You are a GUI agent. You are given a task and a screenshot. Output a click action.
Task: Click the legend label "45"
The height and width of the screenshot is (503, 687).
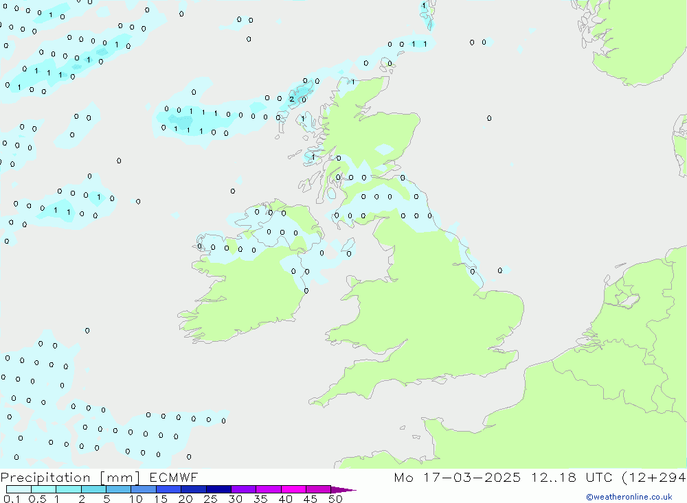(x=311, y=499)
